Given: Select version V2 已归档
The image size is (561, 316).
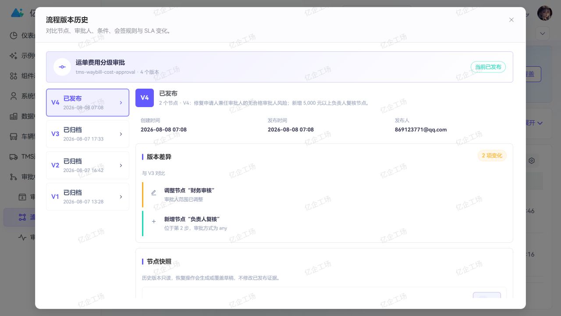Looking at the screenshot, I should click(88, 165).
